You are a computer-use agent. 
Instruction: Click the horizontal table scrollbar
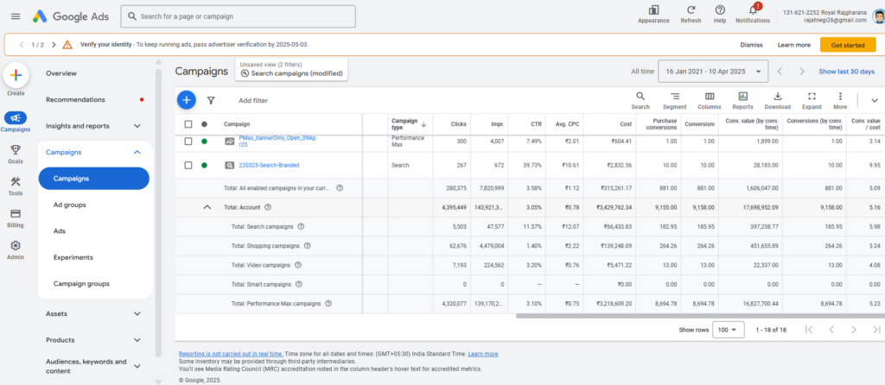click(x=700, y=316)
